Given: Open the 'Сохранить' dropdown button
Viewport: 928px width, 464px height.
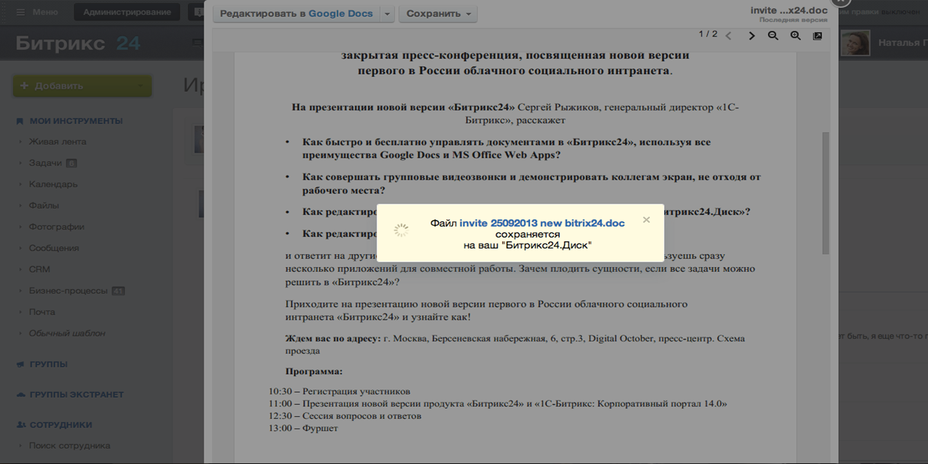Looking at the screenshot, I should click(438, 13).
